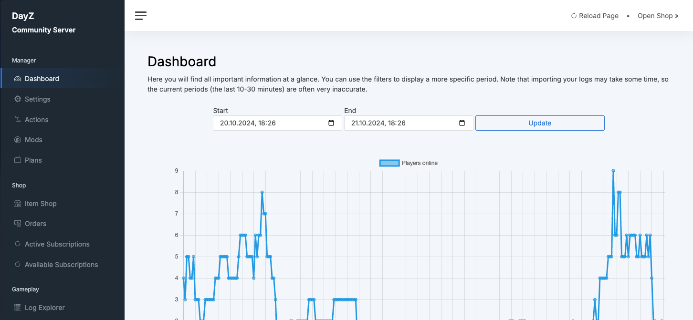Viewport: 693px width, 320px height.
Task: Click the Start date input field
Action: click(267, 123)
